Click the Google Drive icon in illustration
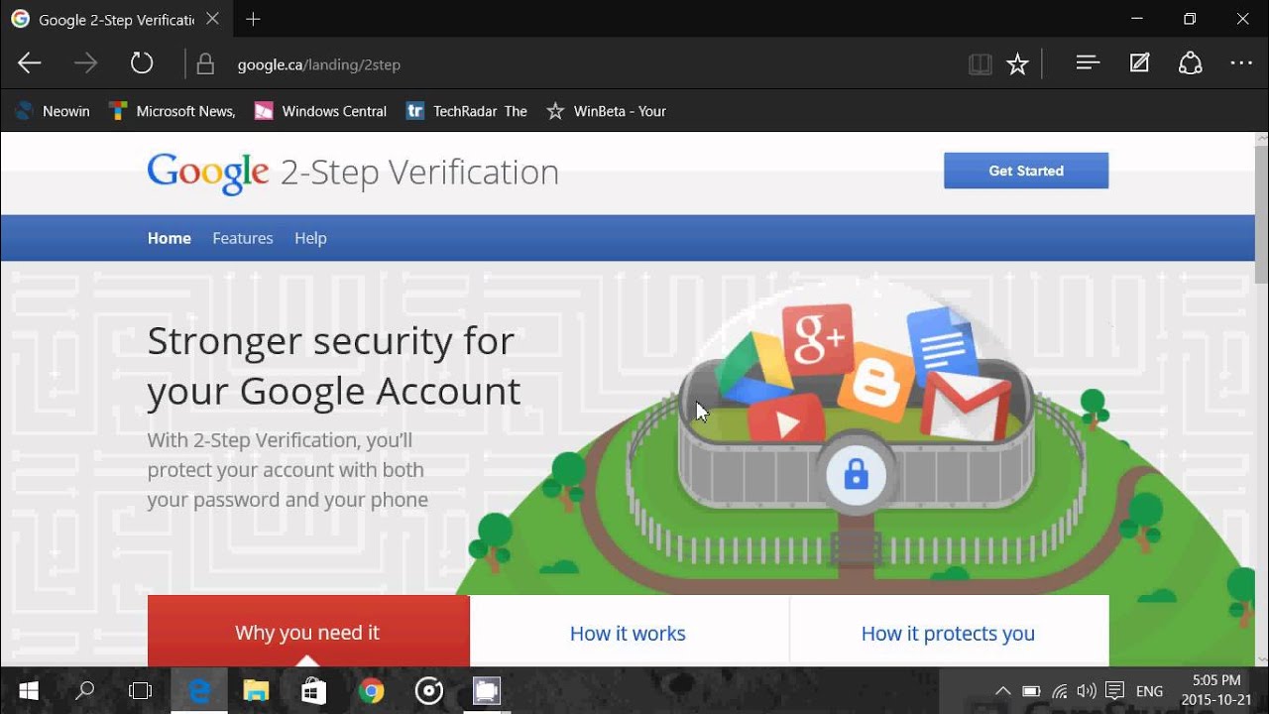This screenshot has height=714, width=1269. (x=753, y=370)
